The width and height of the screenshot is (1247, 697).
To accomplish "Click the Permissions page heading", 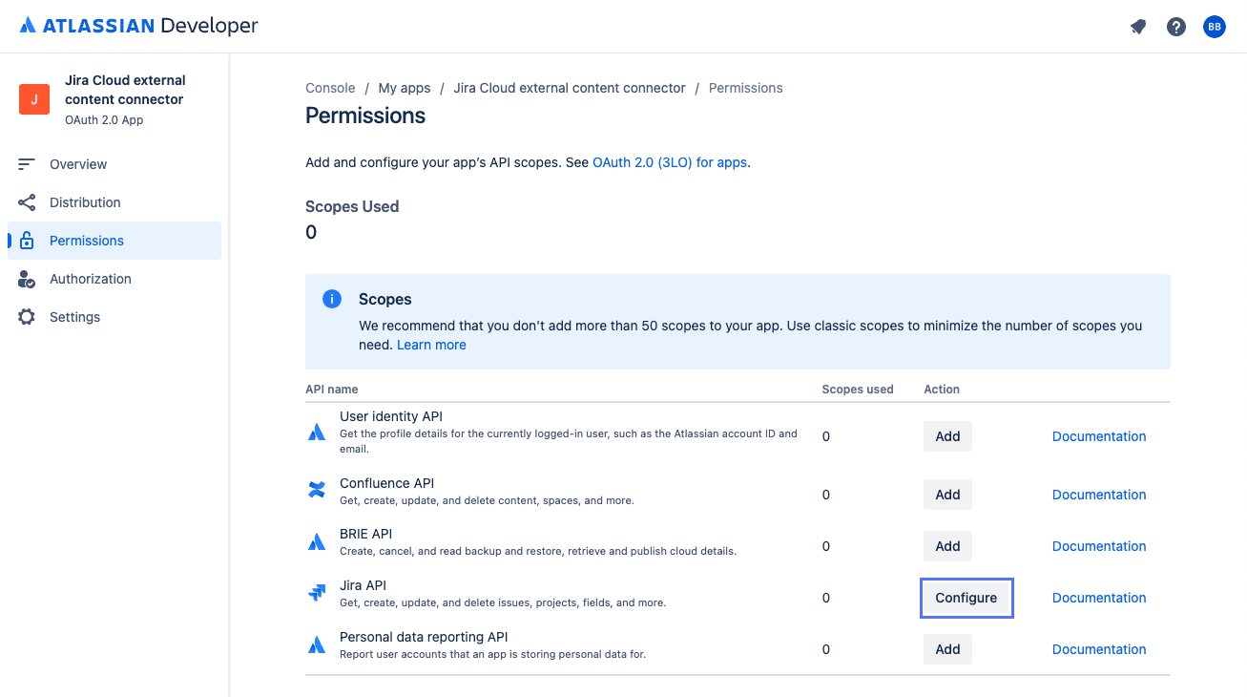I will (365, 116).
